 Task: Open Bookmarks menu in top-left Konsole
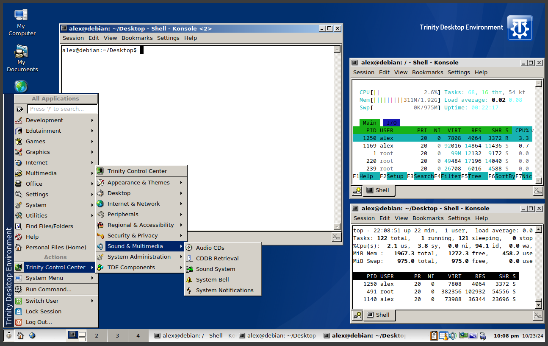tap(137, 38)
